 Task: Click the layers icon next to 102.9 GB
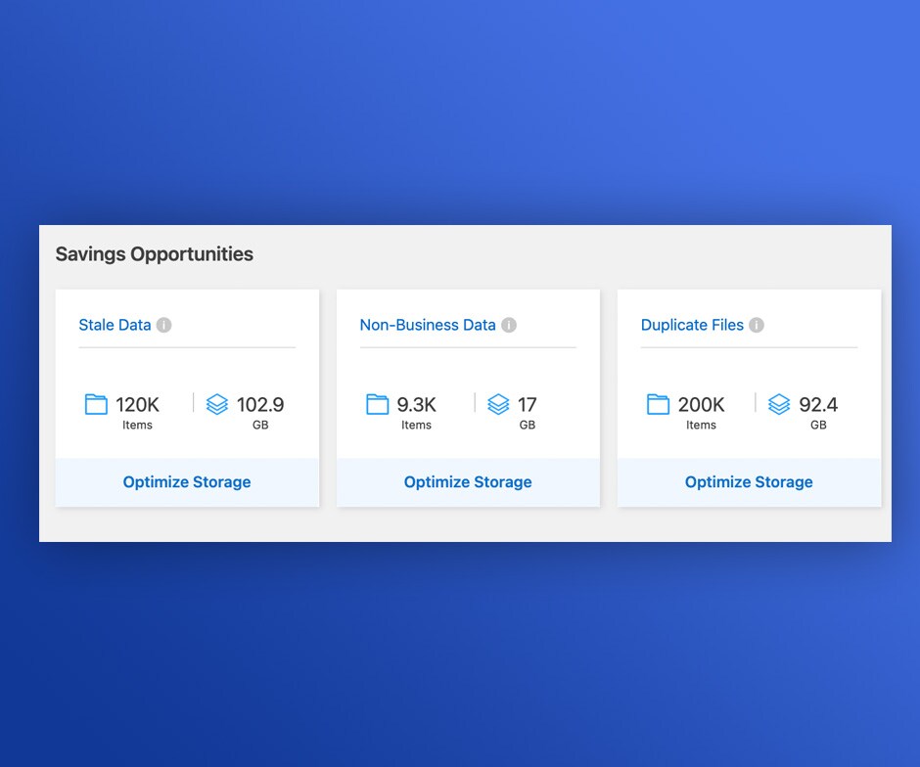pos(217,404)
